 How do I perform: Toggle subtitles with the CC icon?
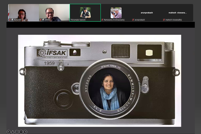click(17, 132)
